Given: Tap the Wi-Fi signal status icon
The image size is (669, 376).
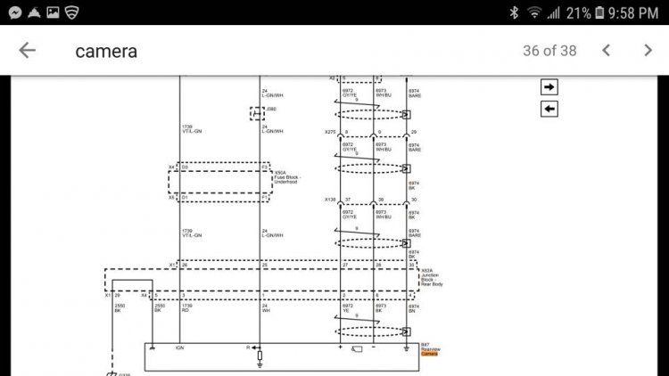Looking at the screenshot, I should 533,12.
